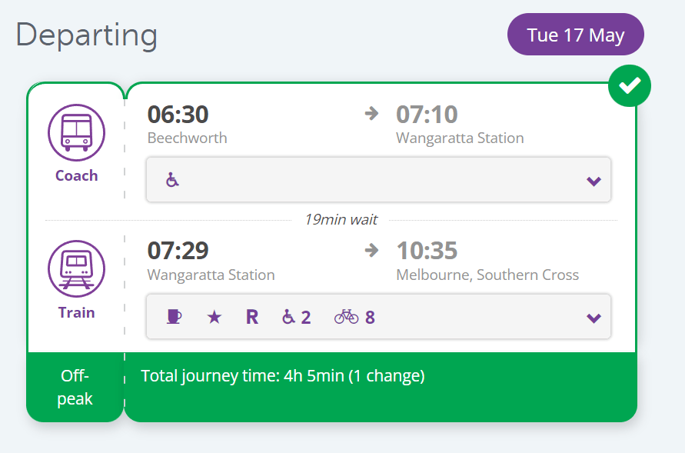Click the 10:35 Melbourne Southern Cross arrival
Viewport: 685px width, 453px height.
(x=427, y=251)
